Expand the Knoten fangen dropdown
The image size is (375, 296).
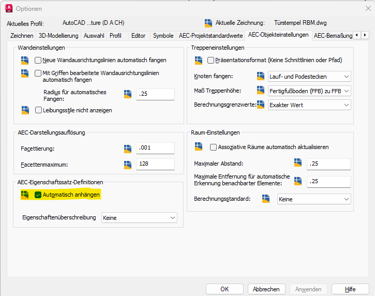coord(309,77)
